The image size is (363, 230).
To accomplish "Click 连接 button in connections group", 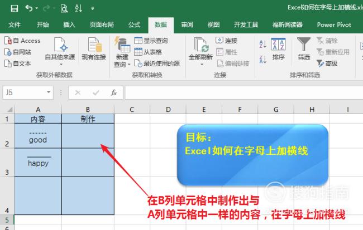I will [226, 41].
